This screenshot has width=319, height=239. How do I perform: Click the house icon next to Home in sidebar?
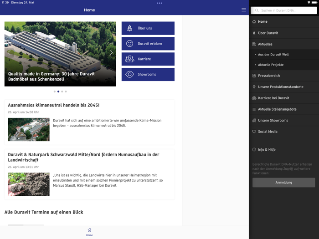tap(254, 21)
